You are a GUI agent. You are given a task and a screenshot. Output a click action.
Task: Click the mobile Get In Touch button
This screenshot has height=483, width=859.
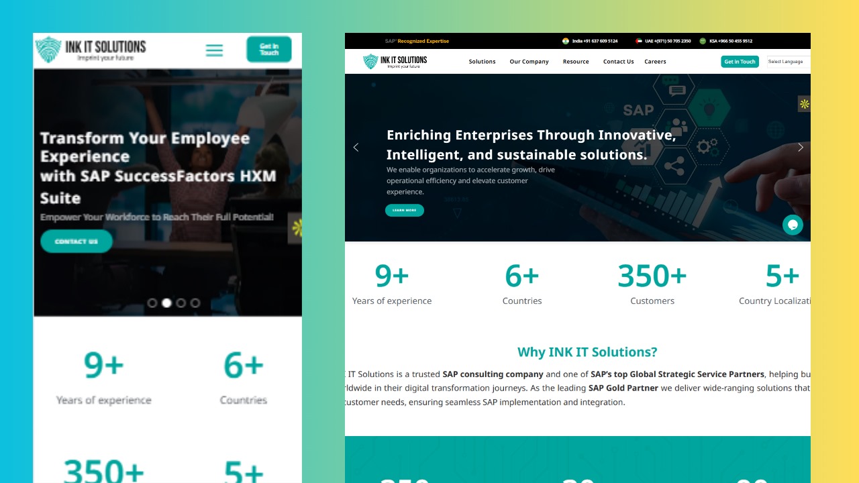[269, 50]
